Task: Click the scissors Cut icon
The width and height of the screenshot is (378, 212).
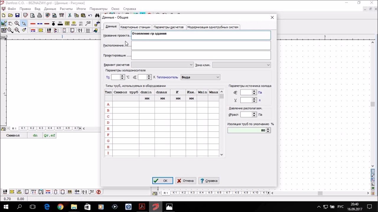Action: click(70, 15)
